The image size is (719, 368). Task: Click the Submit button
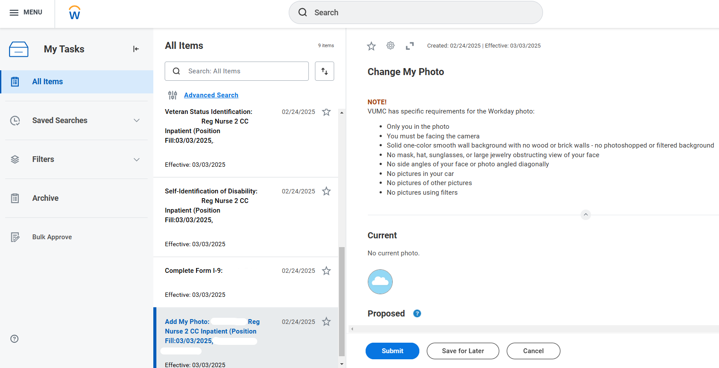point(392,351)
